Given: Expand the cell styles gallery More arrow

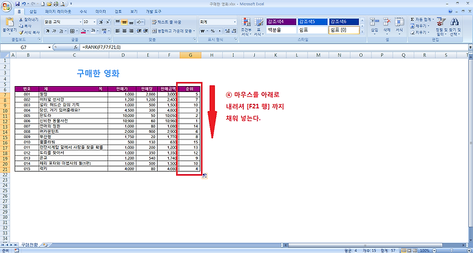Looking at the screenshot, I should click(362, 31).
